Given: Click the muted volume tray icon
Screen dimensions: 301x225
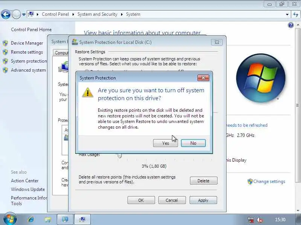Looking at the screenshot, I should 260,220.
